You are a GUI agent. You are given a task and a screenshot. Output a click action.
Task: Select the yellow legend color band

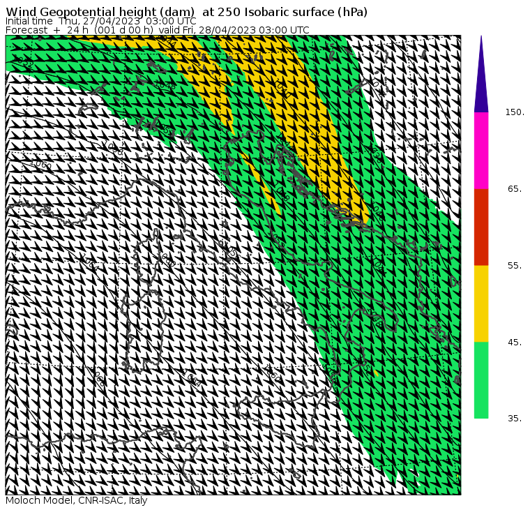point(481,303)
